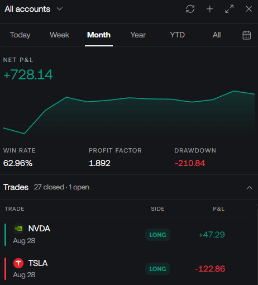Click the TSLA logo icon
Viewport: 258px width, 285px height.
(18, 263)
